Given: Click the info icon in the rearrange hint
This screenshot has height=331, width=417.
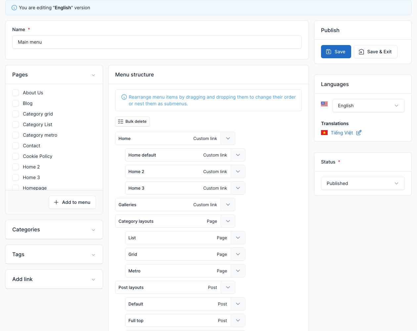Looking at the screenshot, I should click(124, 97).
